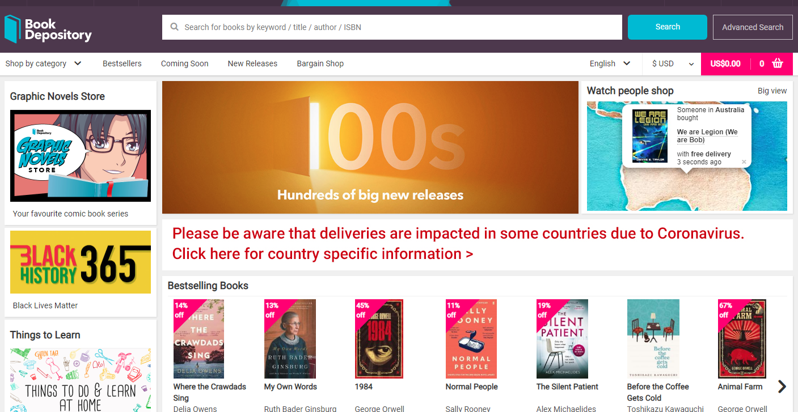Click the Big view link
Image resolution: width=798 pixels, height=412 pixels.
point(772,91)
